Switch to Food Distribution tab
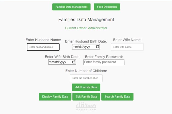The height and width of the screenshot is (114, 172). [107, 7]
